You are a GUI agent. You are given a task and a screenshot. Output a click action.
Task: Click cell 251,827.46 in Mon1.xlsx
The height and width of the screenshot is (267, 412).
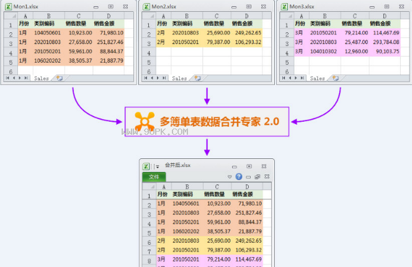(x=110, y=42)
